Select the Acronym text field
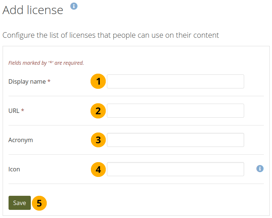Image resolution: width=272 pixels, height=218 pixels. (x=175, y=140)
